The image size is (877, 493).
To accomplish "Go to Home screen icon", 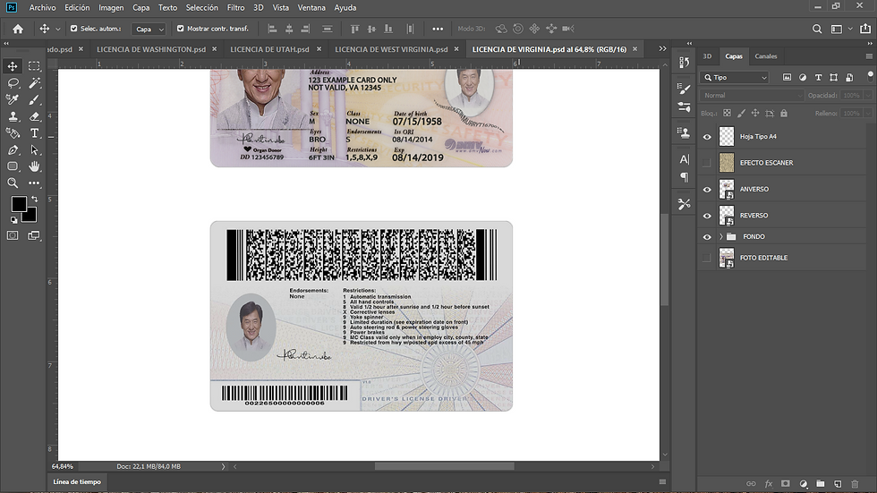I will [18, 29].
